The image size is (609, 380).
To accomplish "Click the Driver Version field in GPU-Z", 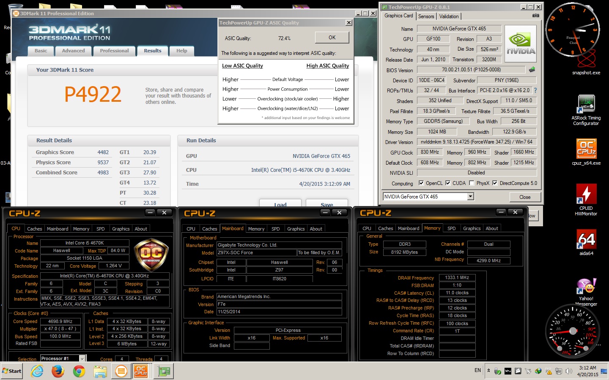I will click(x=477, y=142).
